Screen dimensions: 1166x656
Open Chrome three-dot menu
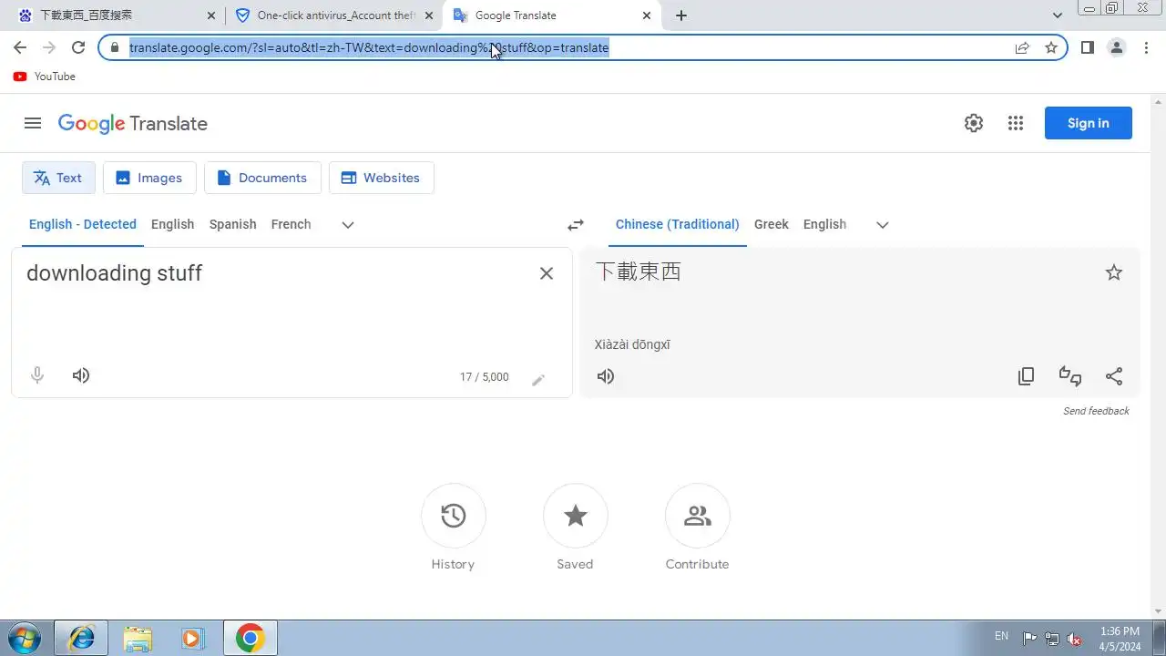(1146, 47)
